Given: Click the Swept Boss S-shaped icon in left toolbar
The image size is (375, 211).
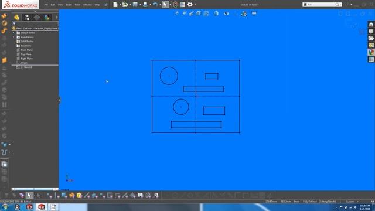Looking at the screenshot, I should click(x=4, y=30).
